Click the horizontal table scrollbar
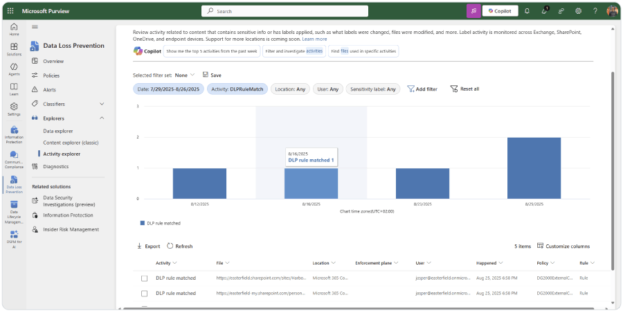 click(358, 308)
